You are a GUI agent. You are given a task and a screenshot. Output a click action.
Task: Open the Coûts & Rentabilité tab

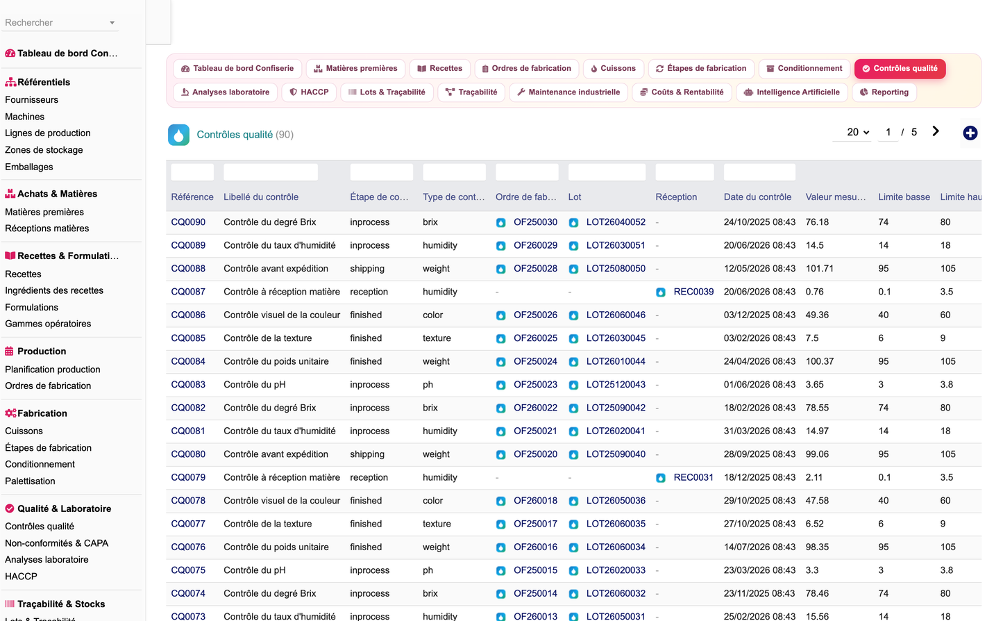pyautogui.click(x=682, y=92)
